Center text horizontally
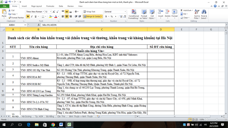228x128 pixels. pyautogui.click(x=67, y=16)
